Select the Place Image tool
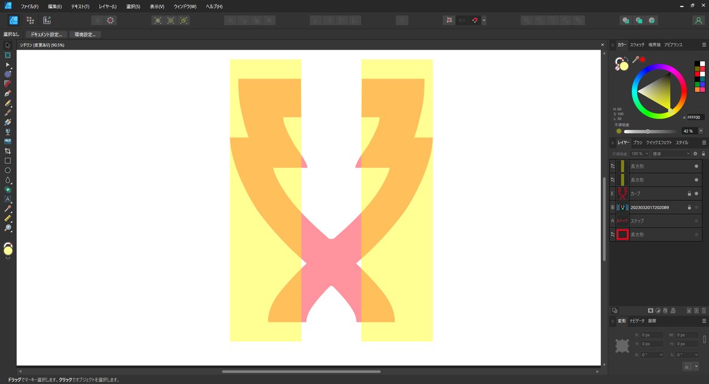 coord(8,141)
